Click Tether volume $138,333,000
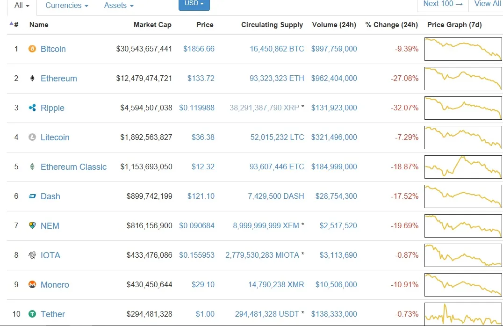The image size is (503, 326). (x=334, y=314)
